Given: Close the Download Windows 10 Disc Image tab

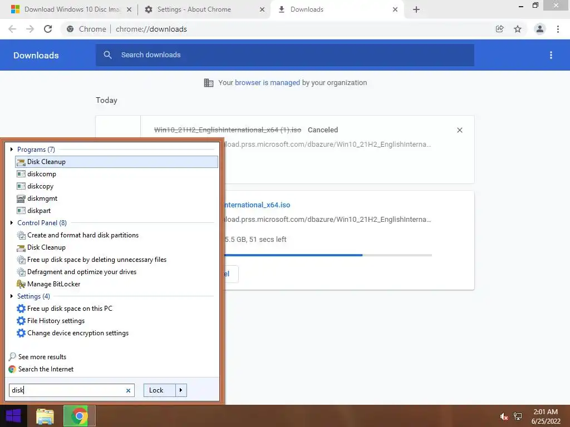Looking at the screenshot, I should (129, 10).
